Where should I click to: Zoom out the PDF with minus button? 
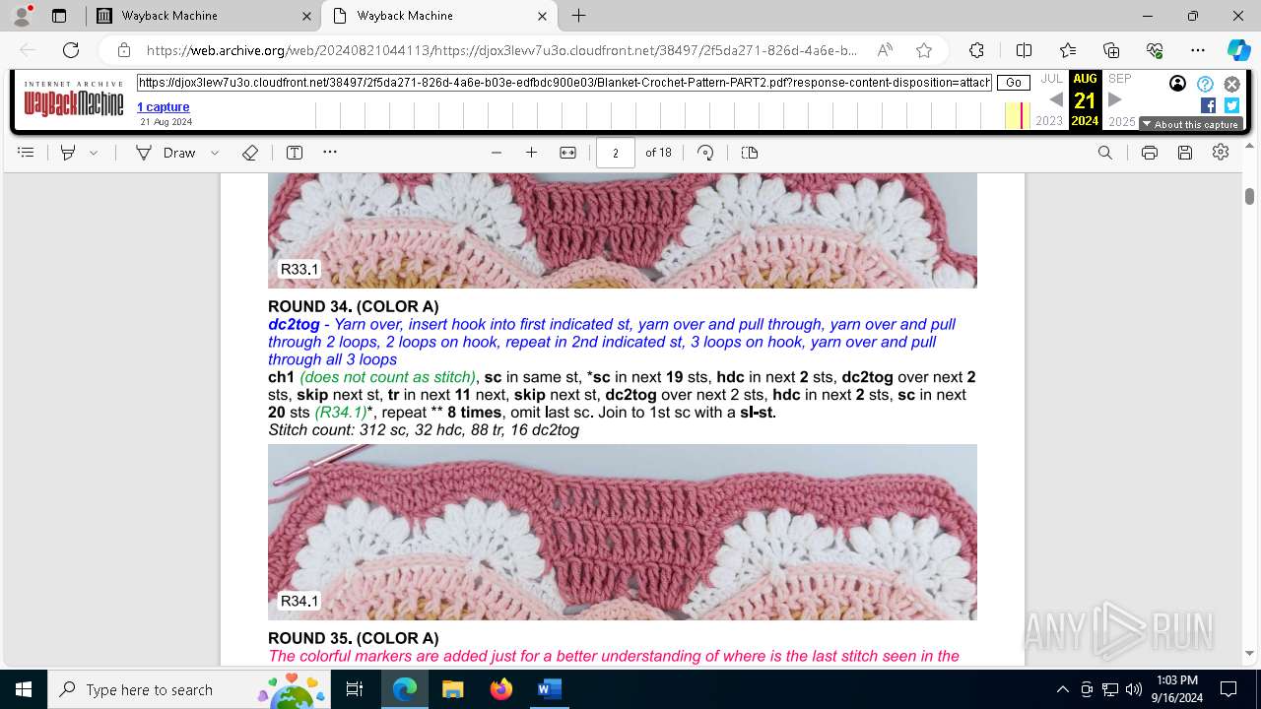(497, 153)
